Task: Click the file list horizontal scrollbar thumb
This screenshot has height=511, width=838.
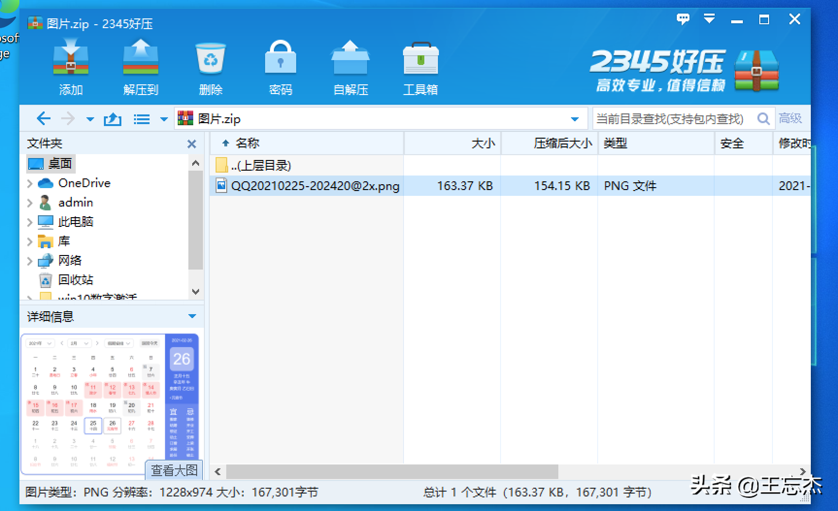Action: pos(392,472)
